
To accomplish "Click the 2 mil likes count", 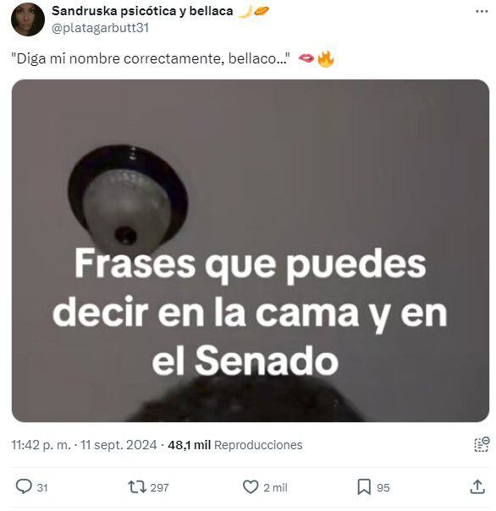I will [x=275, y=488].
